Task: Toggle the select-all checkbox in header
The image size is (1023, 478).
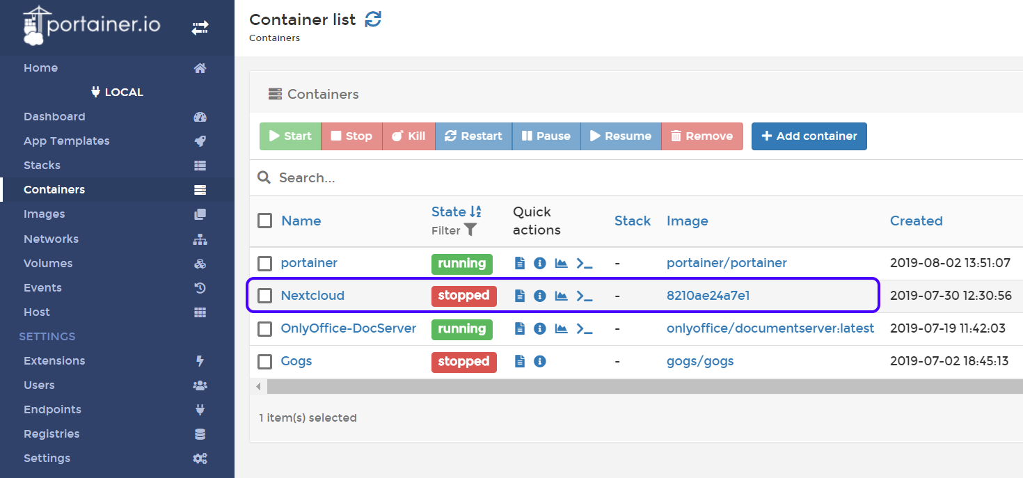Action: click(x=264, y=221)
